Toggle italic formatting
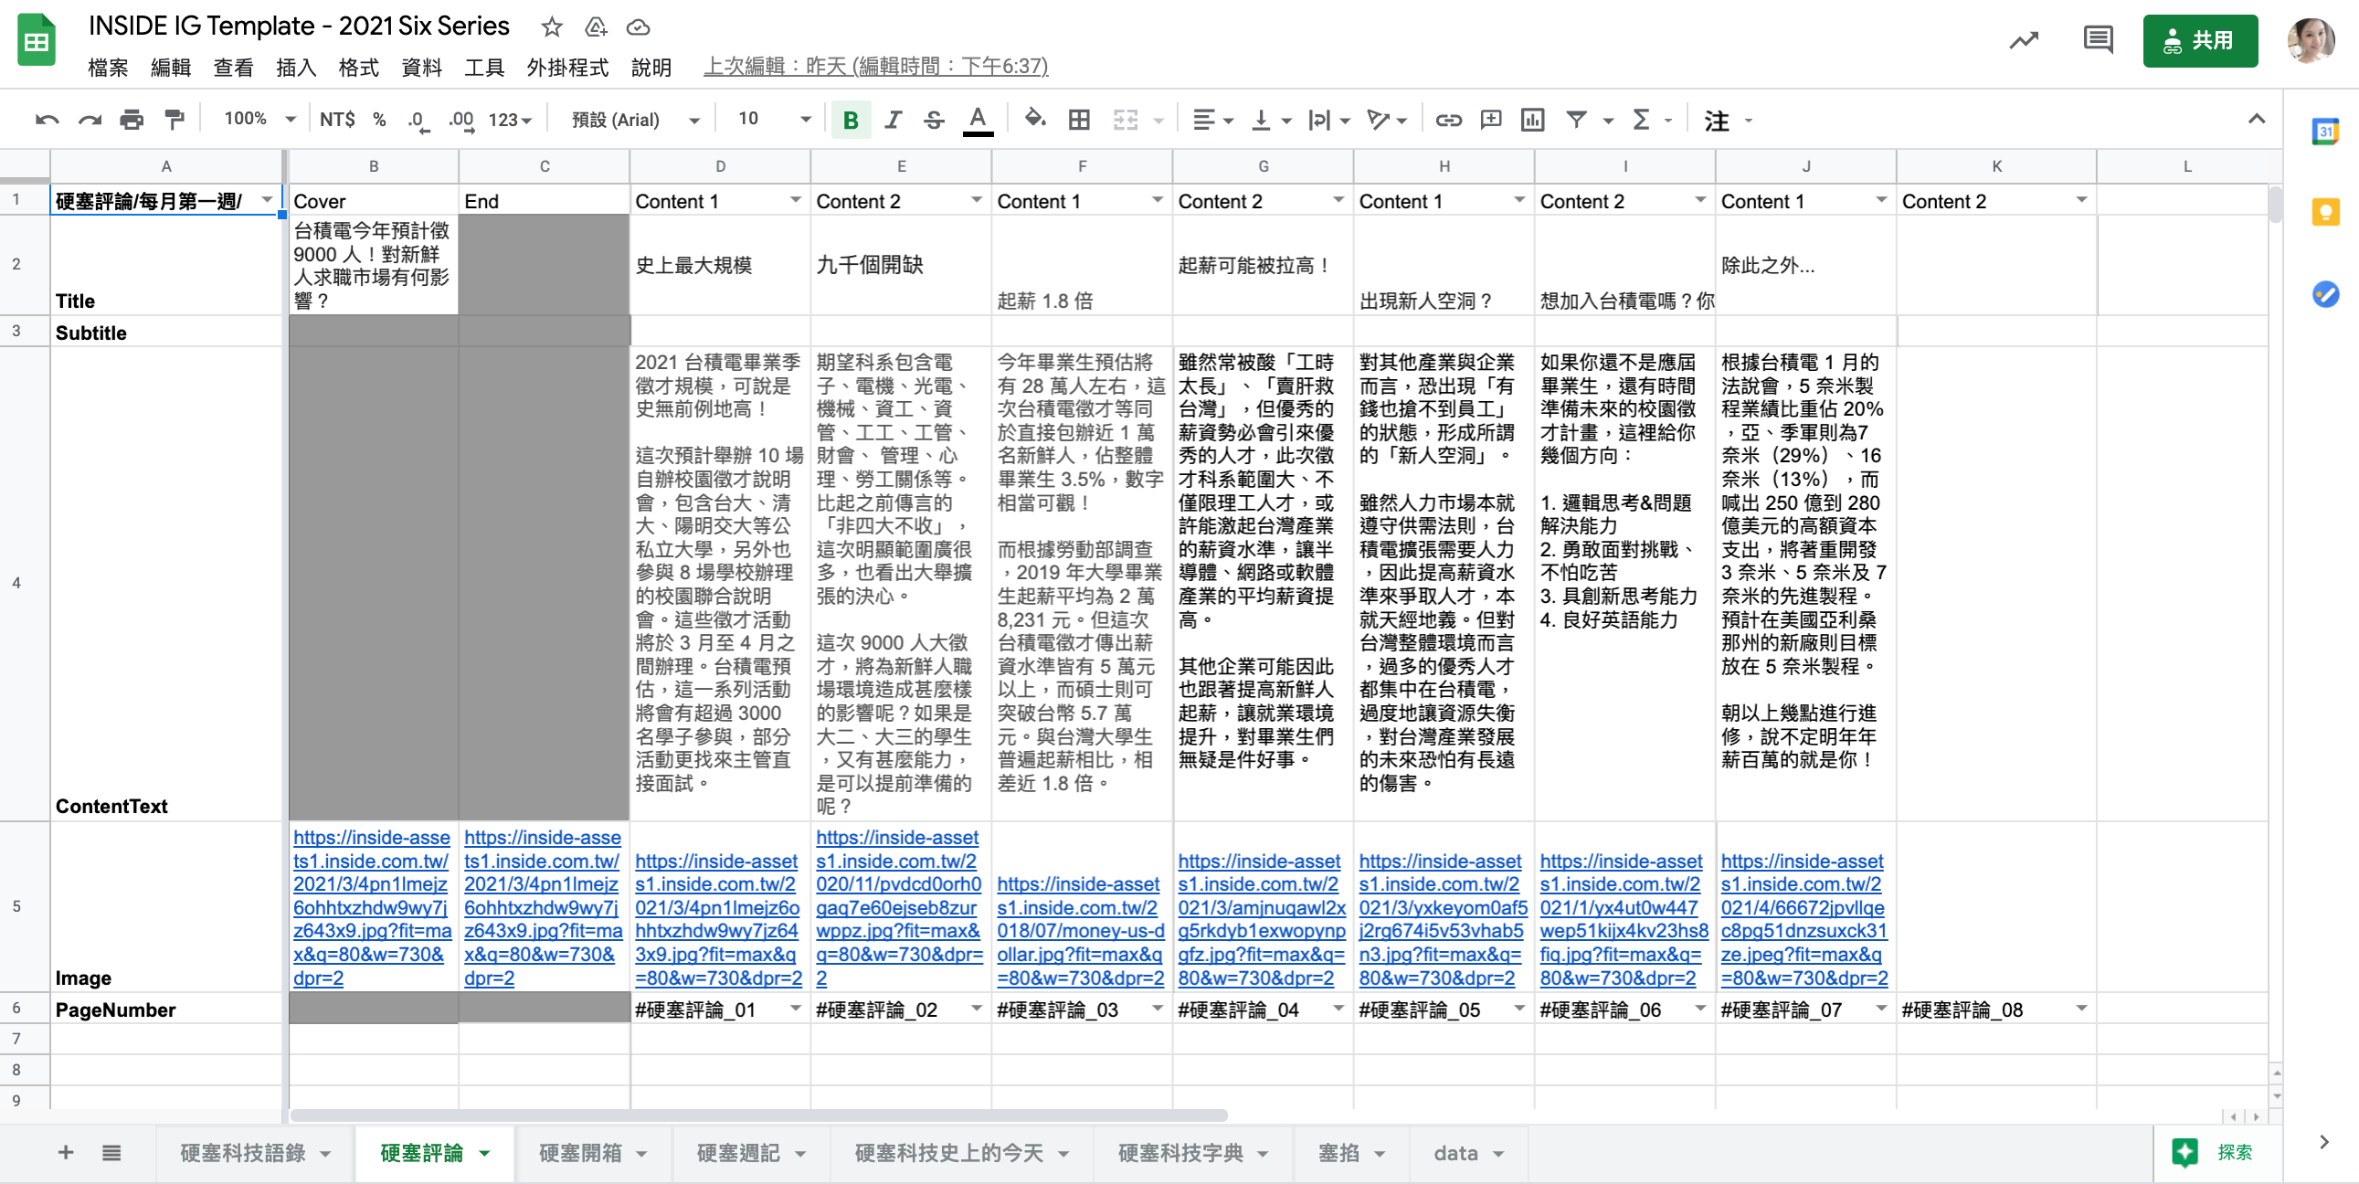Image resolution: width=2359 pixels, height=1184 pixels. tap(893, 120)
